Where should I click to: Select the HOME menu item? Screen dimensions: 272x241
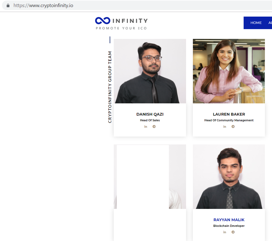(256, 23)
